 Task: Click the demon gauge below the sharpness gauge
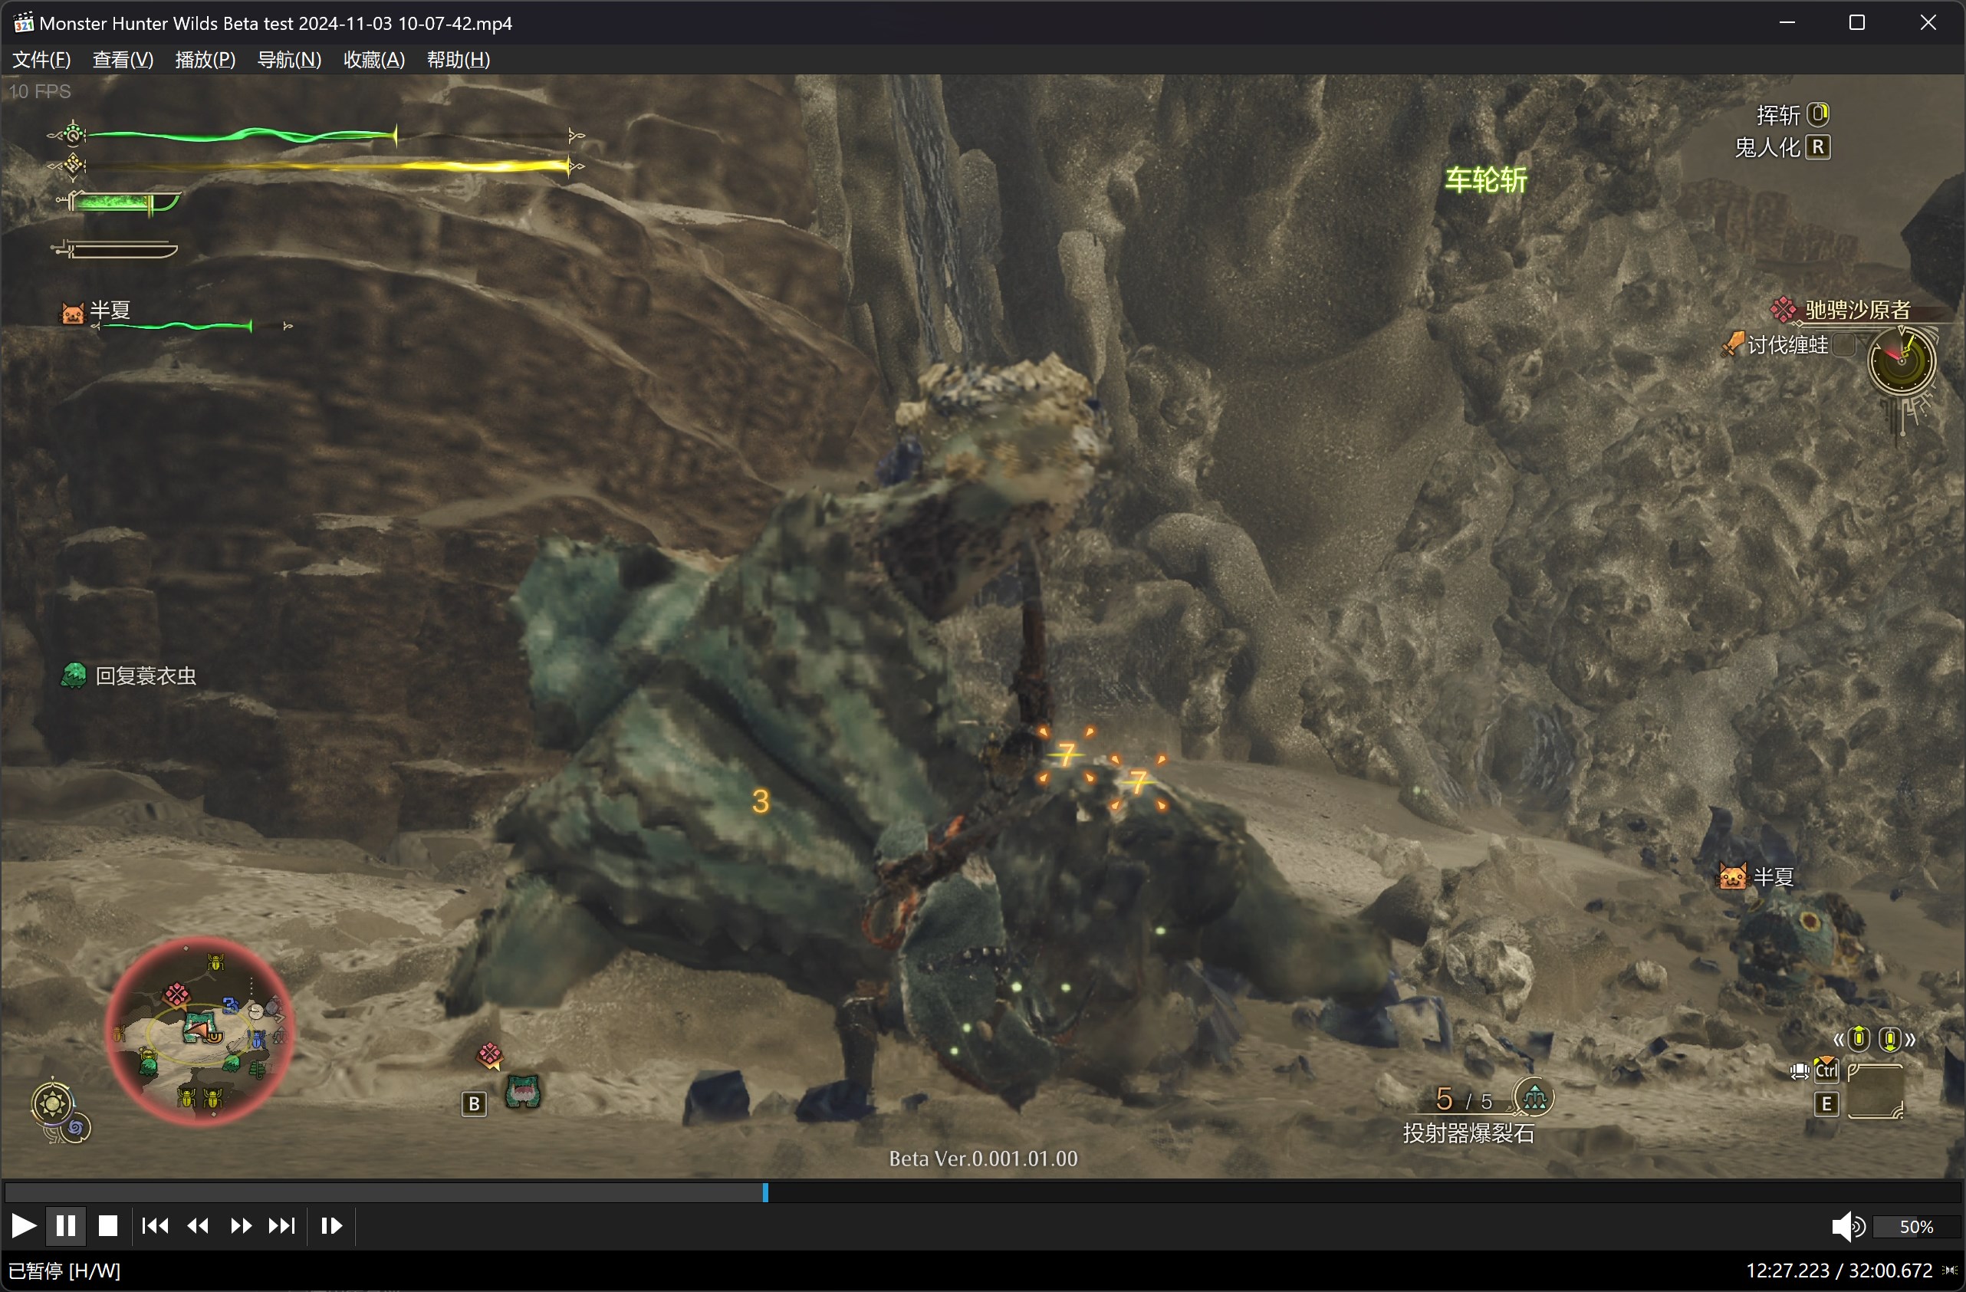(114, 248)
